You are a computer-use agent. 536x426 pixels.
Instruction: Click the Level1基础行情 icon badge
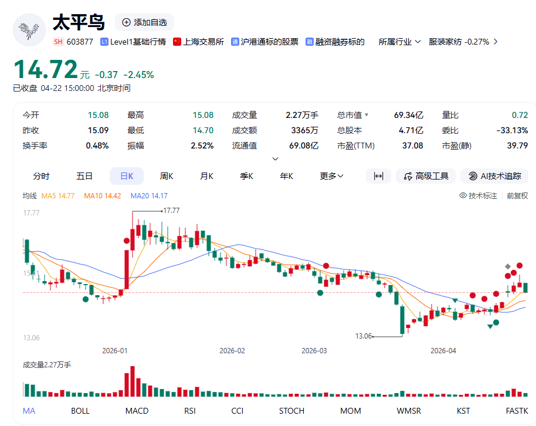coord(104,42)
